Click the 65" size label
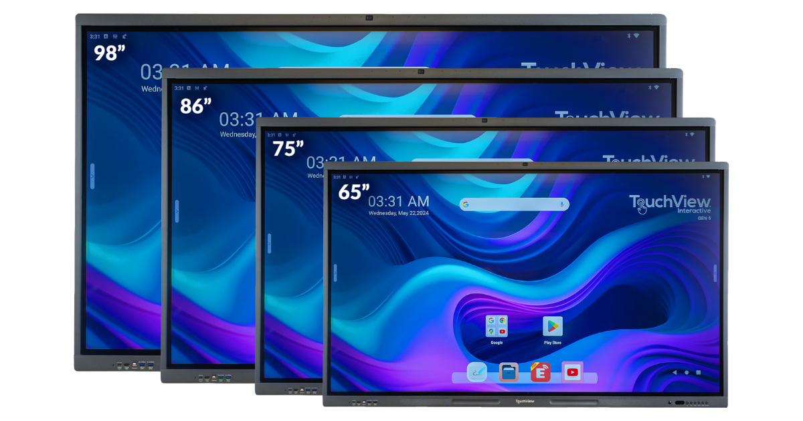Image resolution: width=803 pixels, height=421 pixels. (353, 191)
